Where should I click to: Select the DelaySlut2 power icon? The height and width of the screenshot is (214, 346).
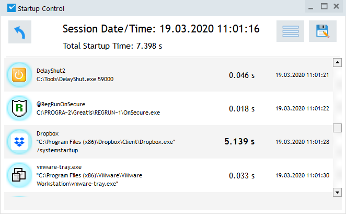[19, 75]
